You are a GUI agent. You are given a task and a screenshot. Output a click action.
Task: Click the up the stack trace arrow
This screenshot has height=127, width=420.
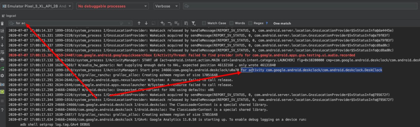[x=2, y=38]
